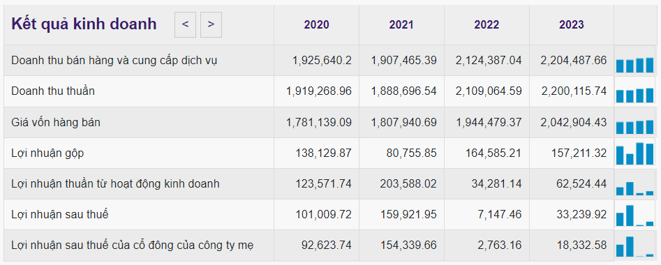The image size is (661, 265).
Task: Select the 2021 Lợi nhuận gộp value 80,755.85
Action: tap(411, 153)
